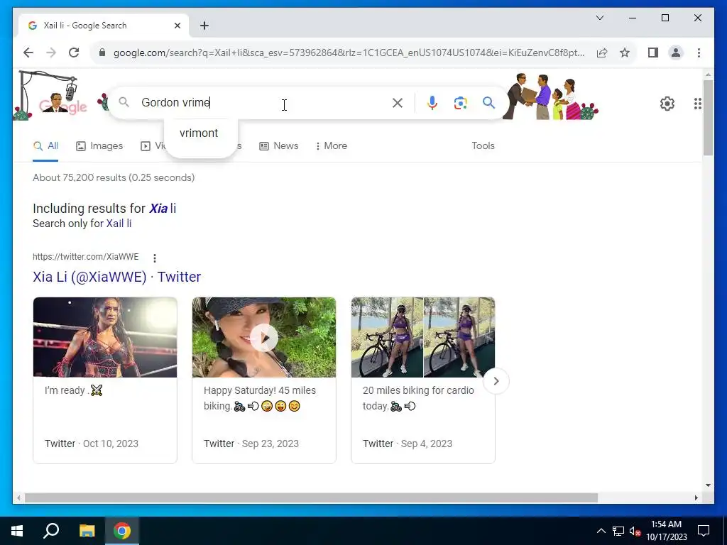Show hidden system tray icons

click(x=601, y=531)
